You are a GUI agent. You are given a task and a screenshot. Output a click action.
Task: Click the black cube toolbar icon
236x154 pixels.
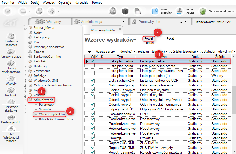point(125,11)
